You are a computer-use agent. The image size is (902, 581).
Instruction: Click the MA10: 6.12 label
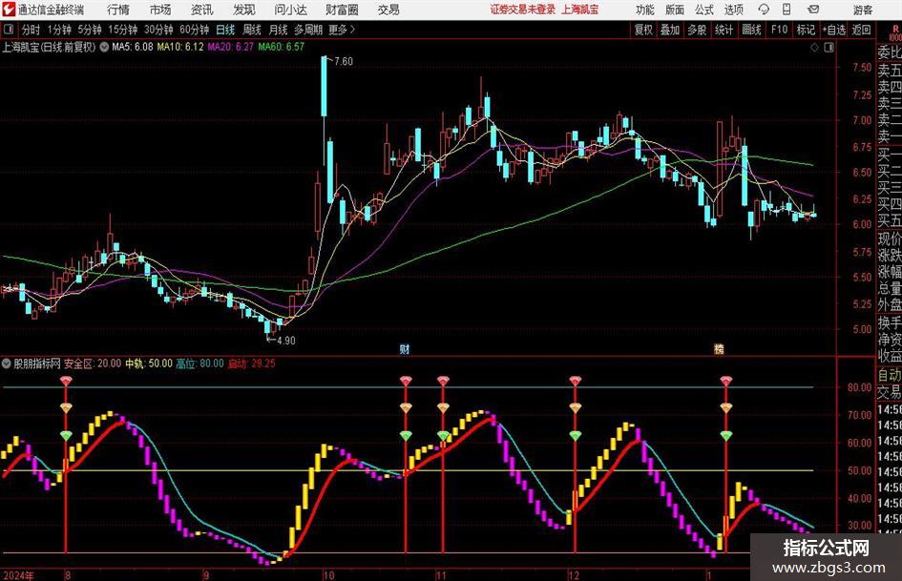180,47
